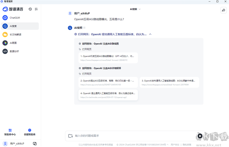Open result 2 from news.qq.com
Screen dimensions: 229x147
click(108, 82)
